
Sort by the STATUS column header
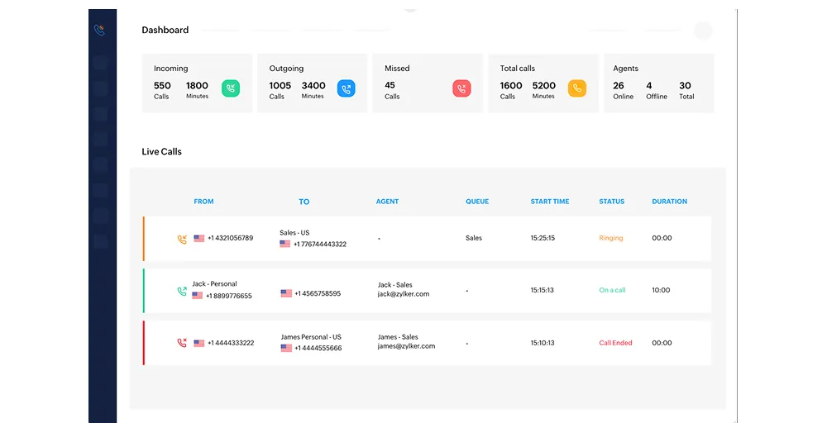612,202
